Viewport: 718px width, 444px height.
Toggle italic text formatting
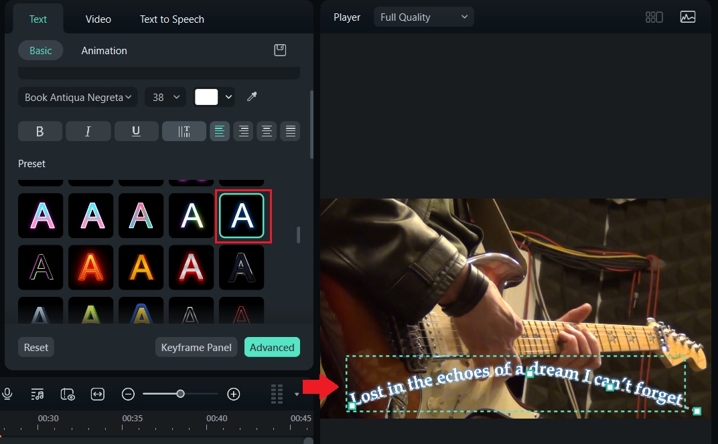click(88, 131)
